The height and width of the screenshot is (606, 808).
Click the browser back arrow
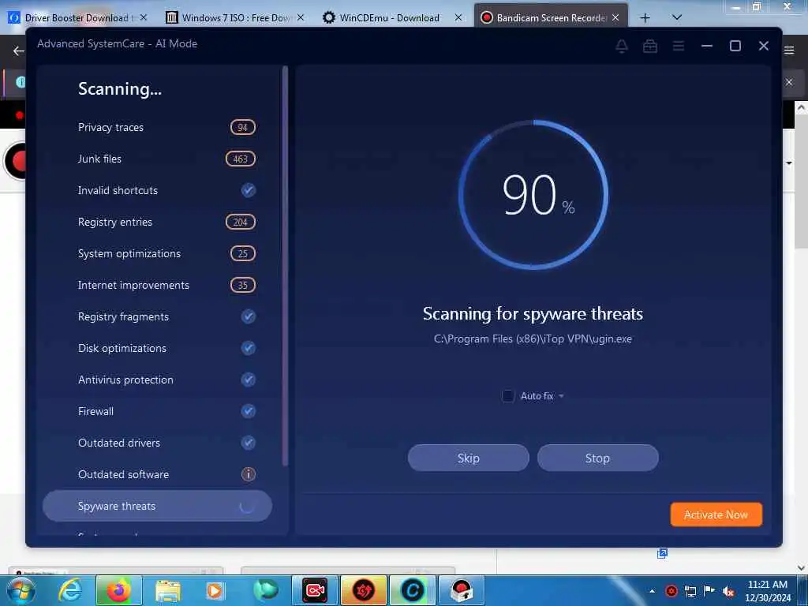pos(19,50)
